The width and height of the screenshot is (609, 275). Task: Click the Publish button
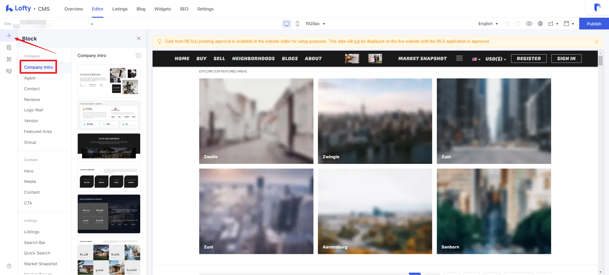coord(594,24)
